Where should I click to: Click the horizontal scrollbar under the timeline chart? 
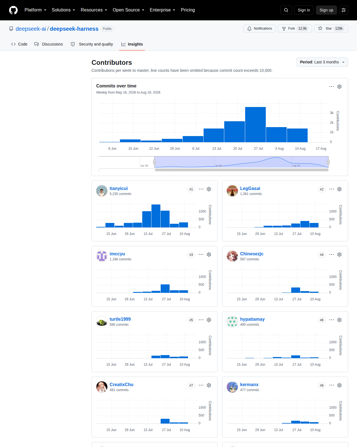click(242, 170)
